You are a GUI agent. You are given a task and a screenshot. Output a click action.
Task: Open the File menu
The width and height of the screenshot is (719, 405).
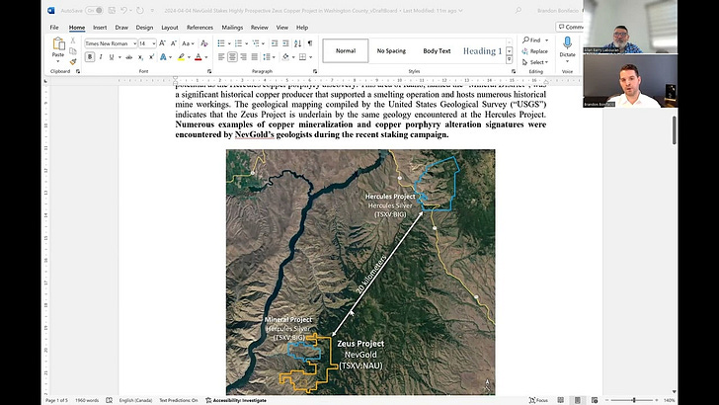click(x=54, y=28)
